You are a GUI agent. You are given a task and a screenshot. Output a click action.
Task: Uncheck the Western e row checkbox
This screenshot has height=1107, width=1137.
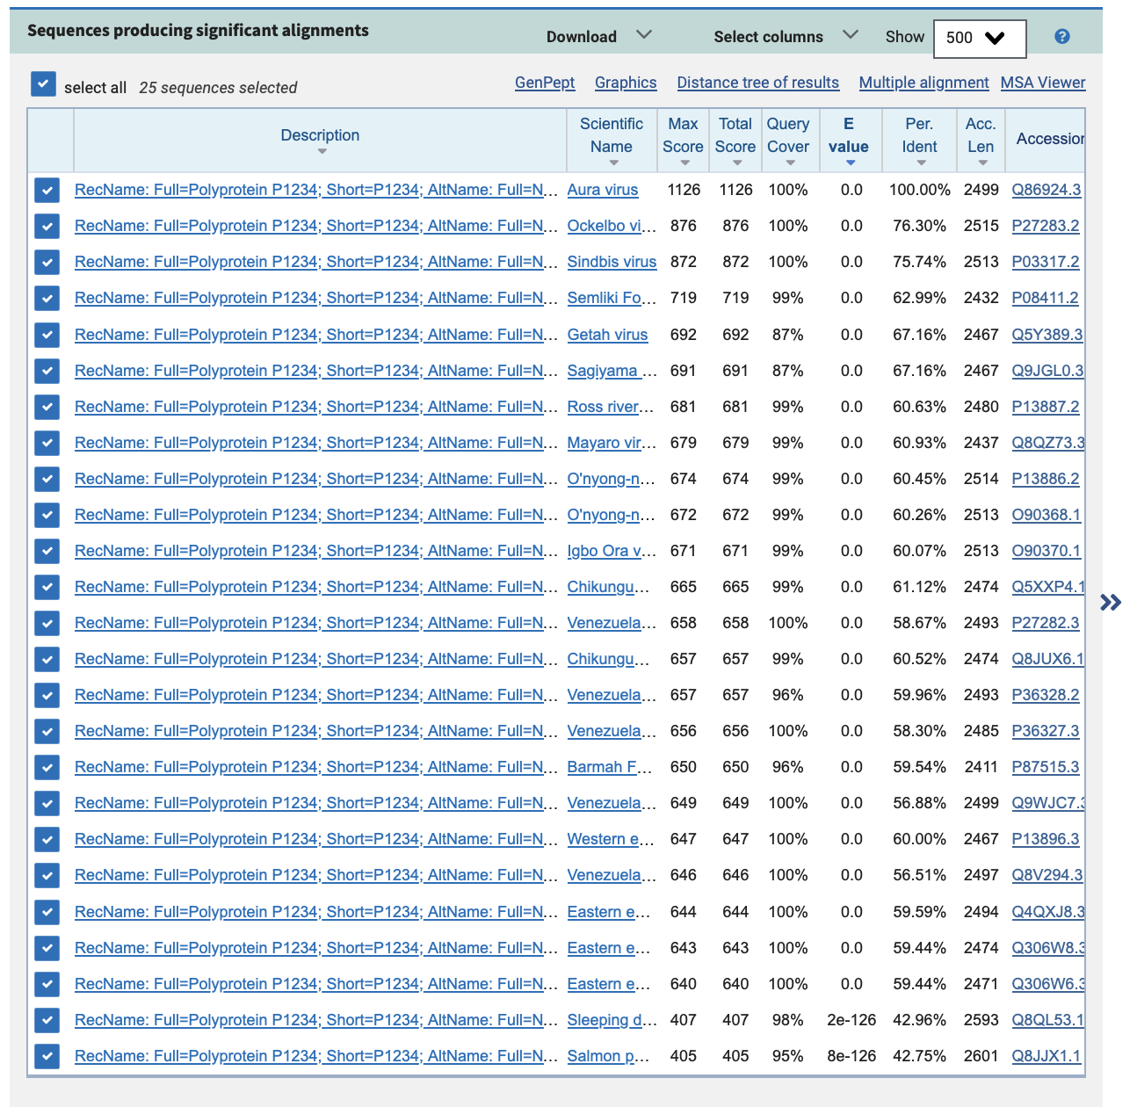(47, 839)
